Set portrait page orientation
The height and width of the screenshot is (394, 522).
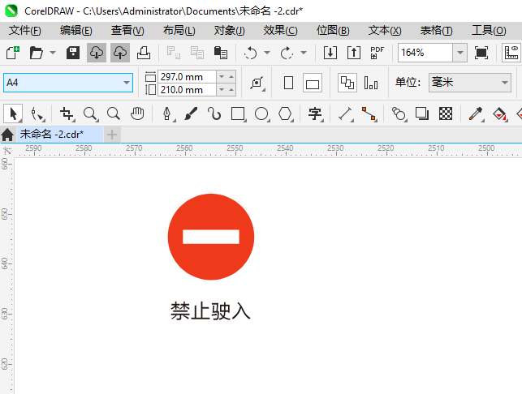[289, 83]
